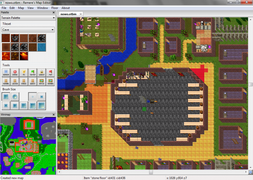
Task: Select the flame-streak lava tile
Action: [x=24, y=56]
